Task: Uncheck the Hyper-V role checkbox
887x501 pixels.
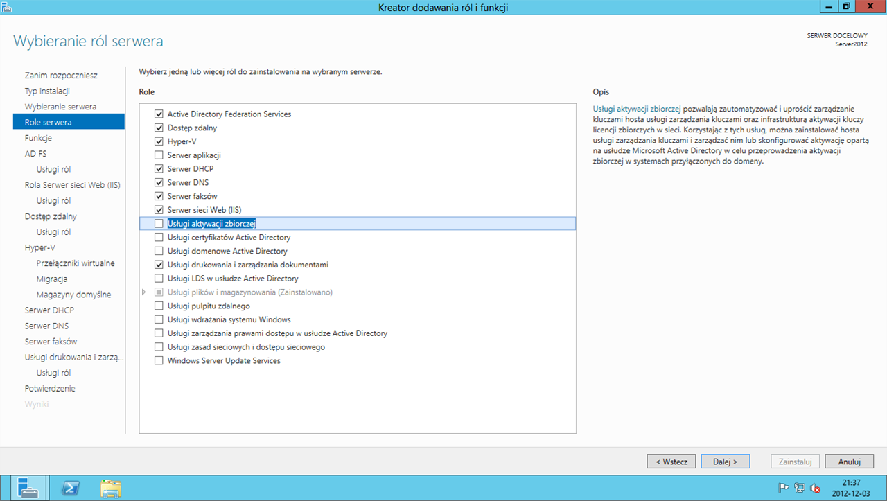Action: (159, 141)
